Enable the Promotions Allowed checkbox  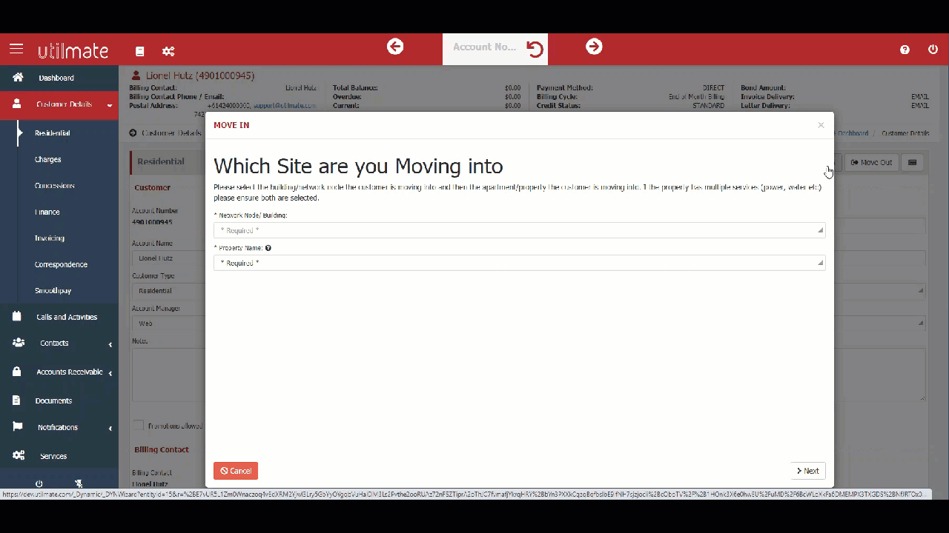(x=139, y=426)
